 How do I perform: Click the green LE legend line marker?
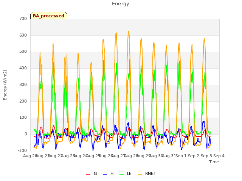coord(122,174)
